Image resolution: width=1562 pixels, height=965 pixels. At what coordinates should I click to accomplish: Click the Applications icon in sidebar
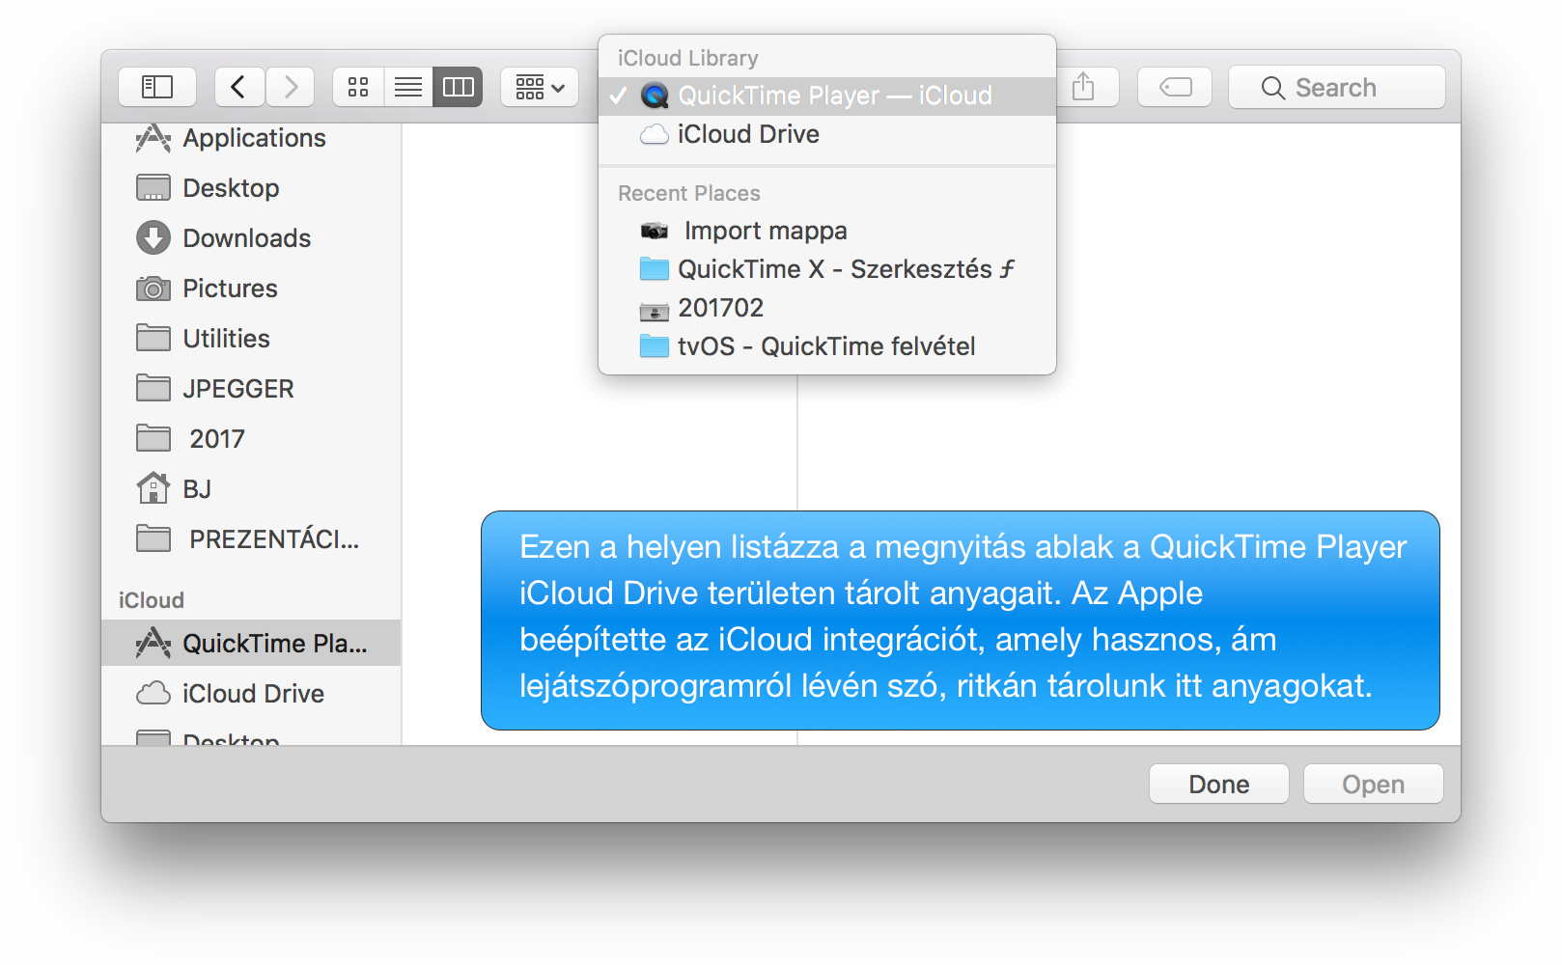click(x=153, y=138)
